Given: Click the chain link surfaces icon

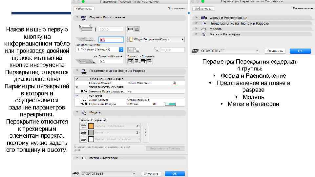Looking at the screenshot, I should pos(146,132).
